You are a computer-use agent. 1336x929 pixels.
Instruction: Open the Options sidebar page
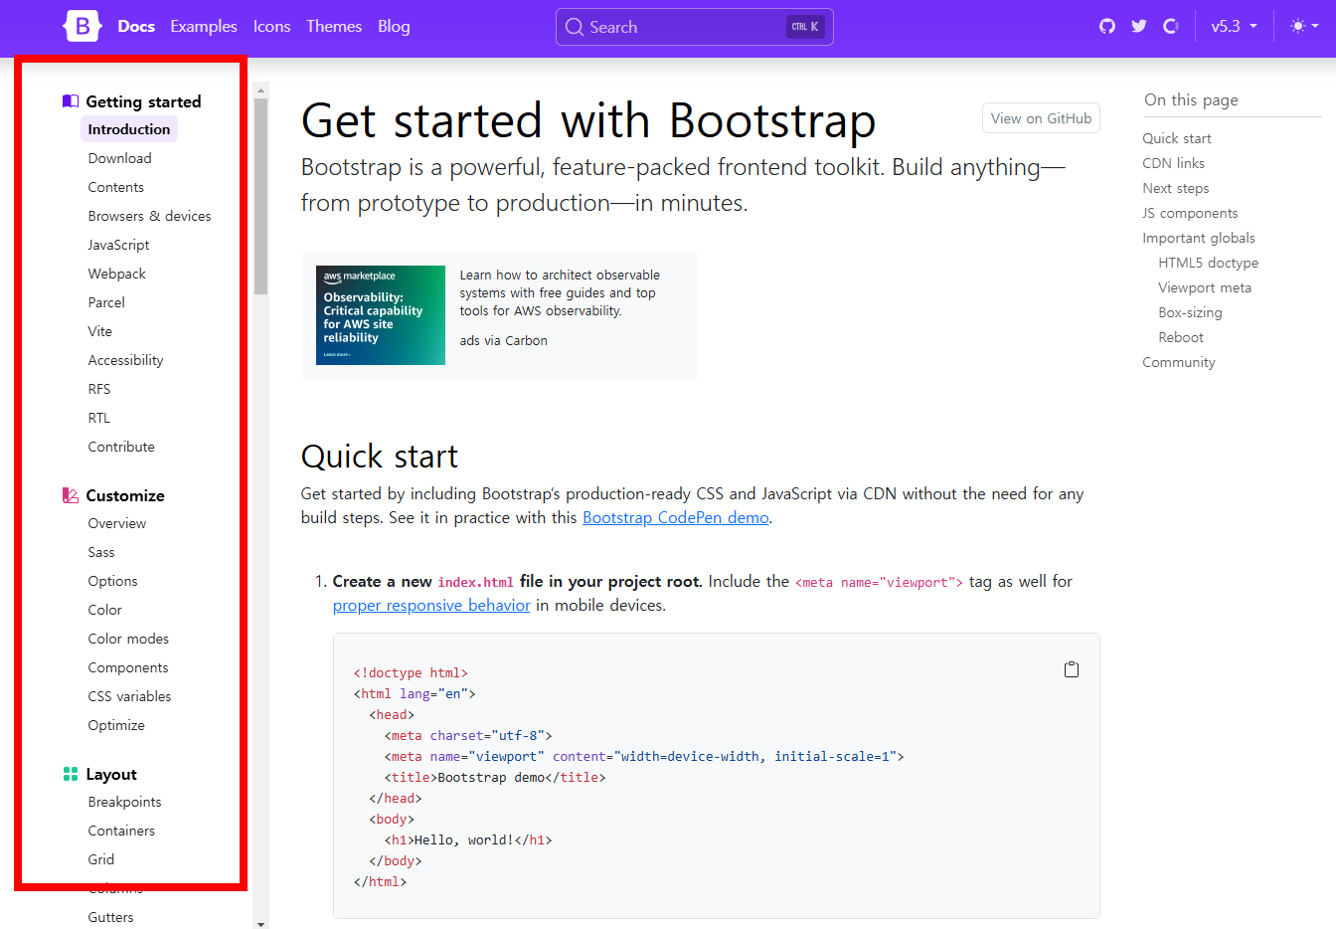(x=112, y=581)
